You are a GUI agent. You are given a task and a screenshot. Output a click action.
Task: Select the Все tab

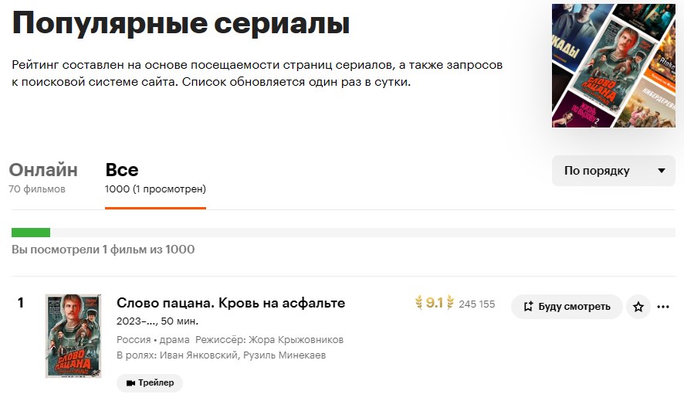click(x=122, y=171)
